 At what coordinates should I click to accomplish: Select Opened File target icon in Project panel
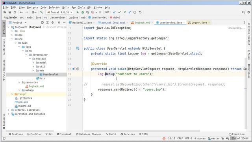(42, 22)
